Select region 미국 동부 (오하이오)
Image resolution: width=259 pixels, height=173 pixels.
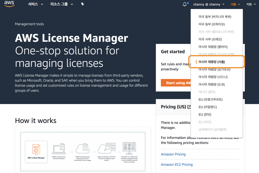[212, 24]
